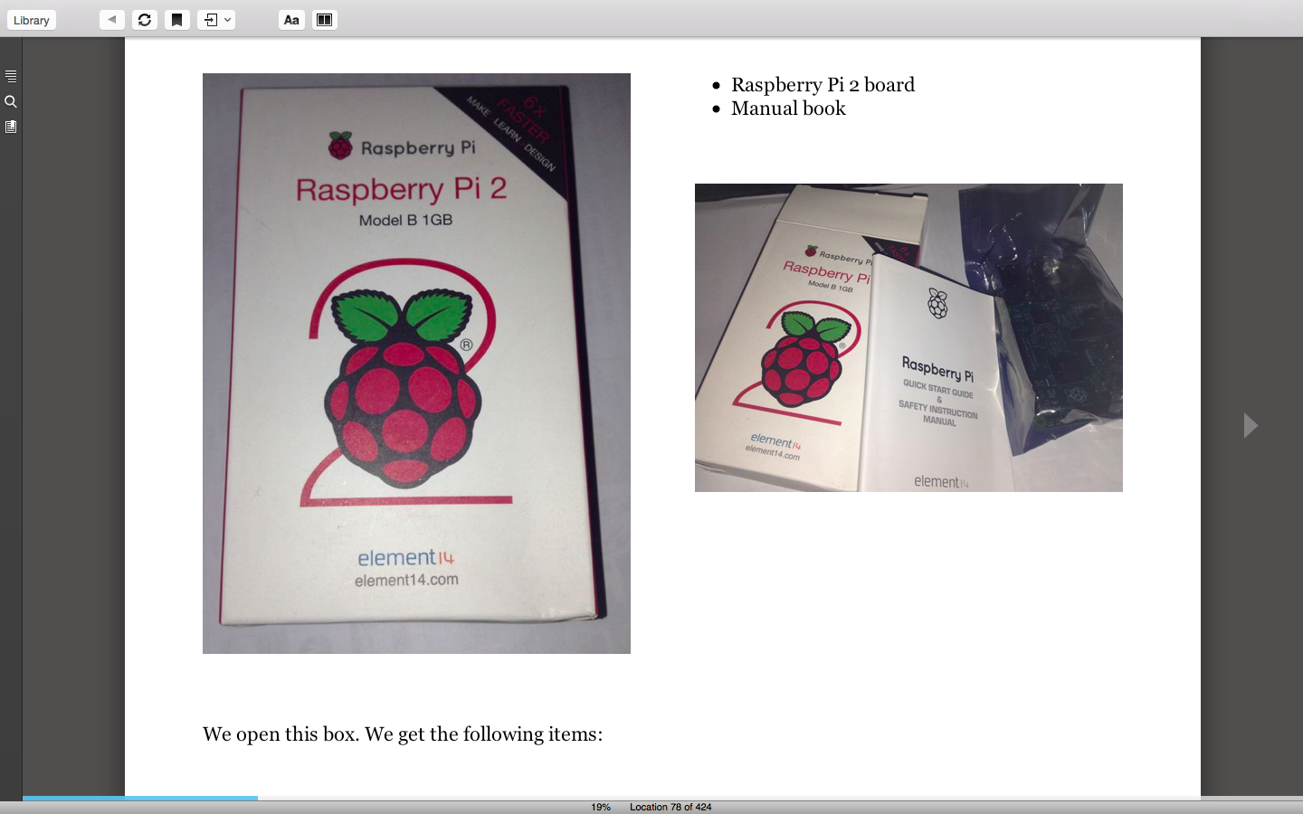Open the notes and highlights icon
Viewport: 1303px width, 814px height.
tap(11, 127)
